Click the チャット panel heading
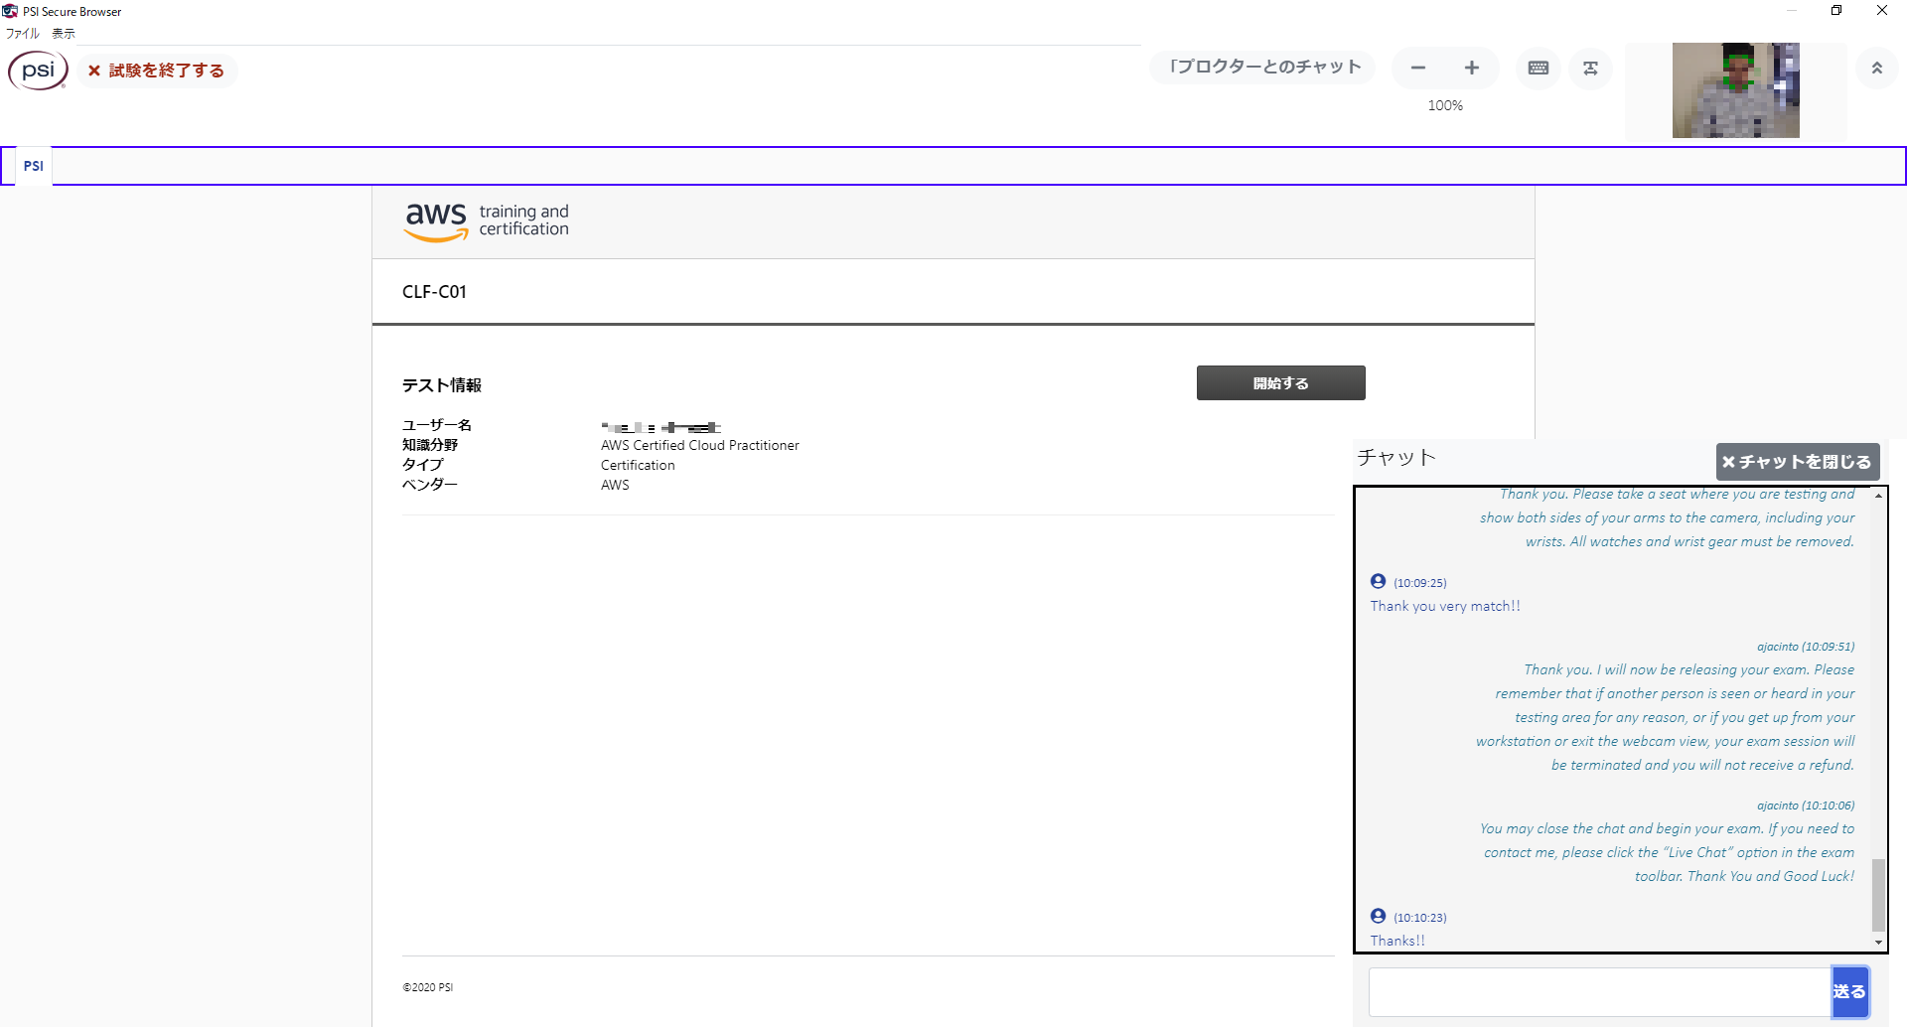This screenshot has width=1907, height=1027. pyautogui.click(x=1396, y=457)
